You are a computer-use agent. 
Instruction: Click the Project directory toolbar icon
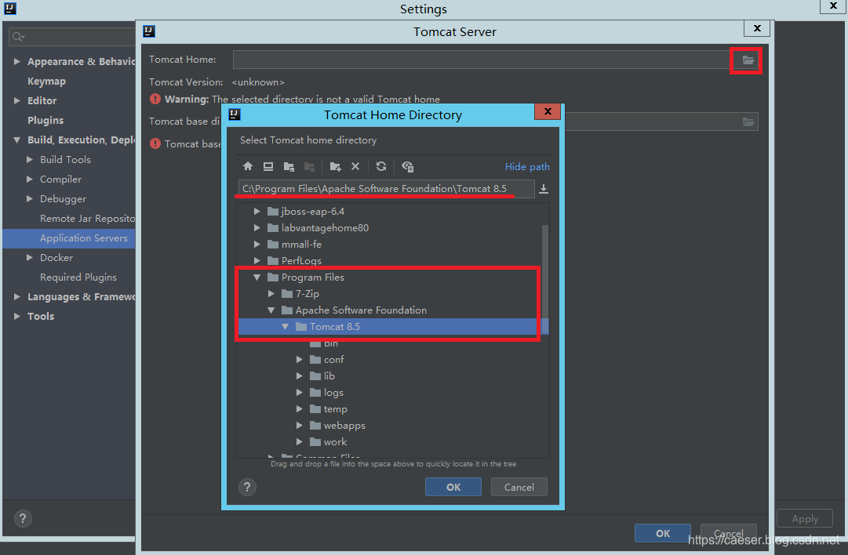click(289, 166)
